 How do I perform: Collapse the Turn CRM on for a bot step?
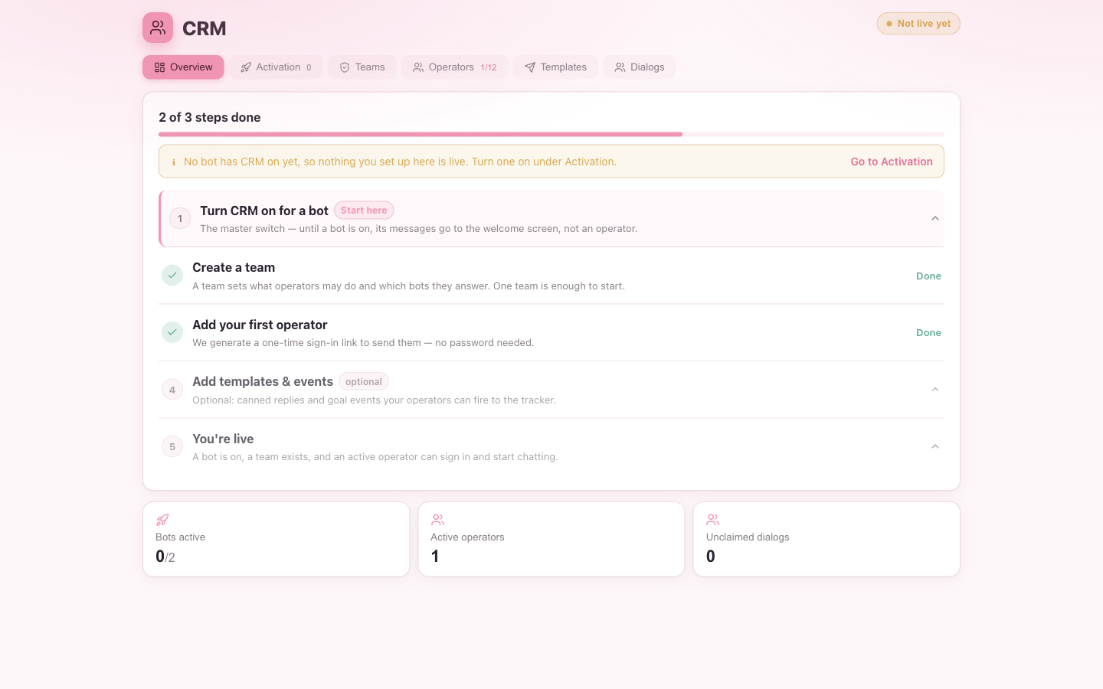935,218
